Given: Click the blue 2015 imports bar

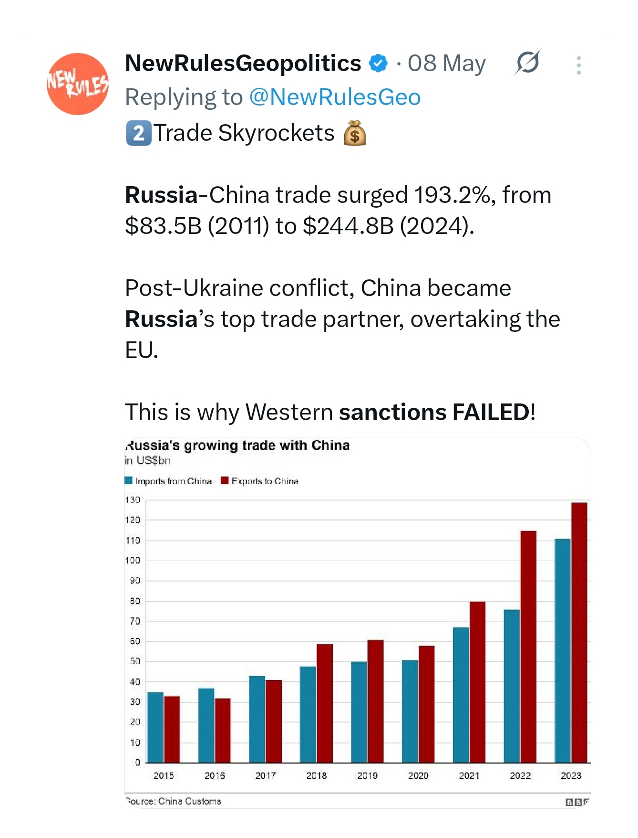Looking at the screenshot, I should click(155, 727).
